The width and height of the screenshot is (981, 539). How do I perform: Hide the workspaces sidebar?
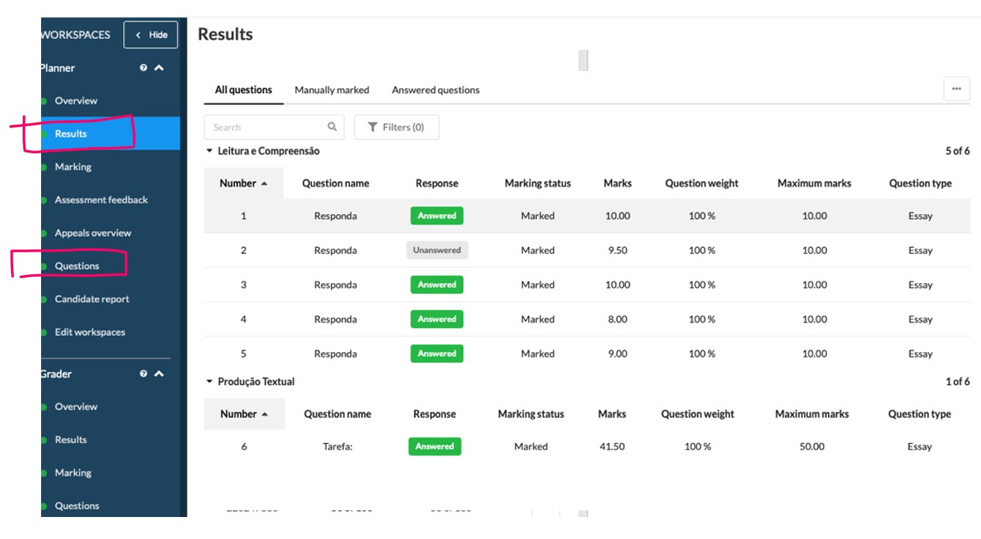150,34
